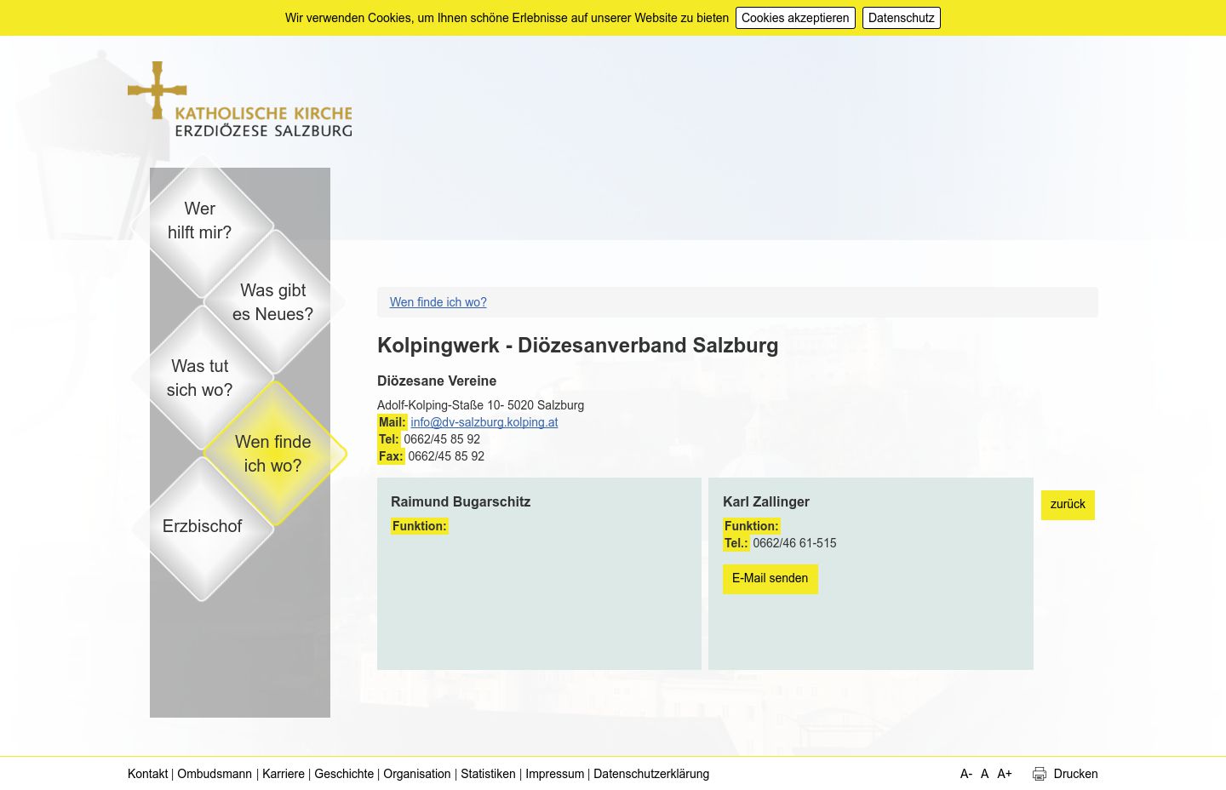Open the Organisation footer link

[417, 774]
